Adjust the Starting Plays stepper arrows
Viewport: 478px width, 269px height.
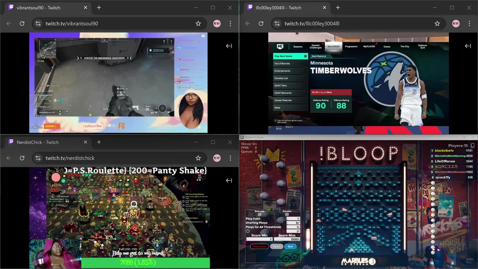pos(299,223)
